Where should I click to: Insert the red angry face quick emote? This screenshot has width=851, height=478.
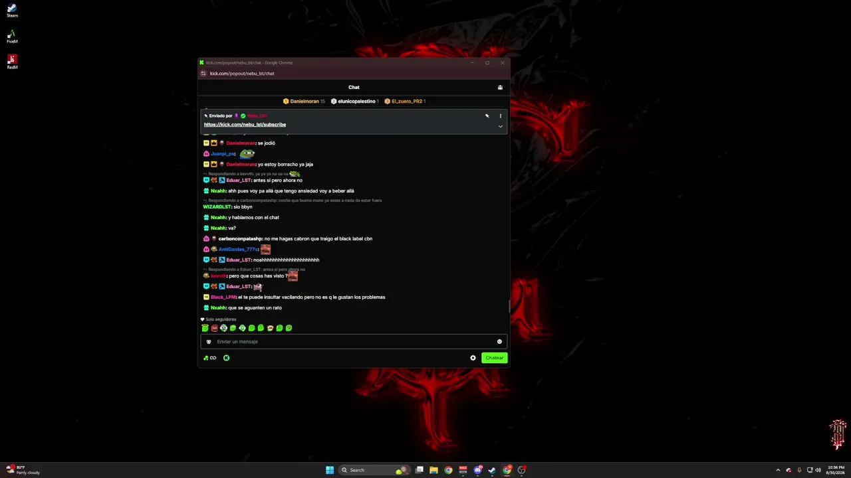(214, 328)
